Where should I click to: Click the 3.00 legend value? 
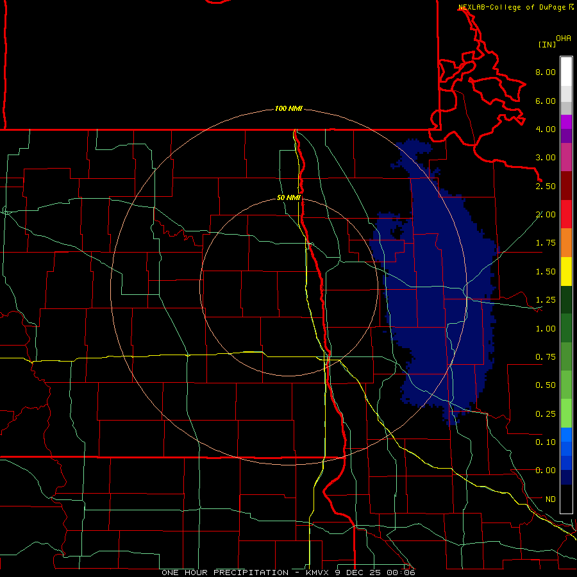546,158
